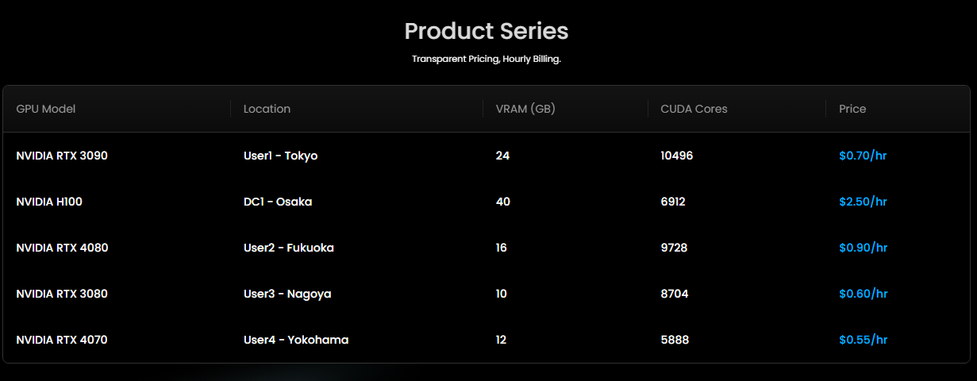Select the DC1 - Osaka location cell
This screenshot has width=977, height=381.
[278, 202]
